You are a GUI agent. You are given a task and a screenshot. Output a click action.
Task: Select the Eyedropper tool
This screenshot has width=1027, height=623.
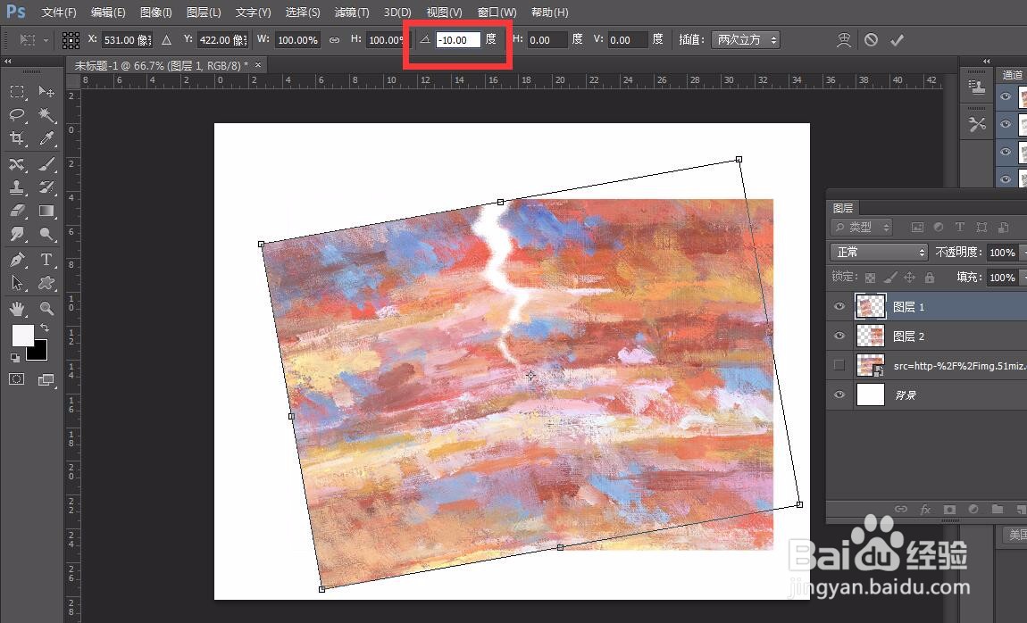coord(46,138)
